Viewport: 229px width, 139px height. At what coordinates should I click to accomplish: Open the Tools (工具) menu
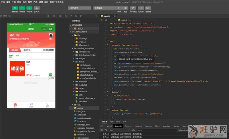pyautogui.click(x=14, y=2)
